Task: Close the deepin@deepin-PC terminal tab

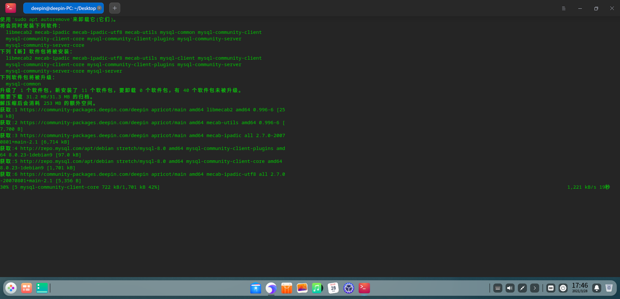Action: tap(99, 8)
